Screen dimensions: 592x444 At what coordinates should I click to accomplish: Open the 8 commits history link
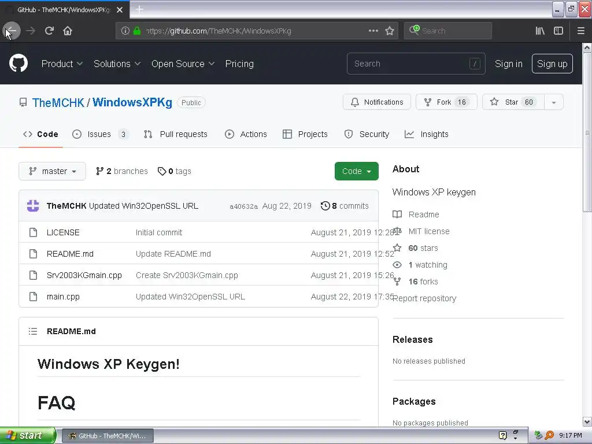345,206
